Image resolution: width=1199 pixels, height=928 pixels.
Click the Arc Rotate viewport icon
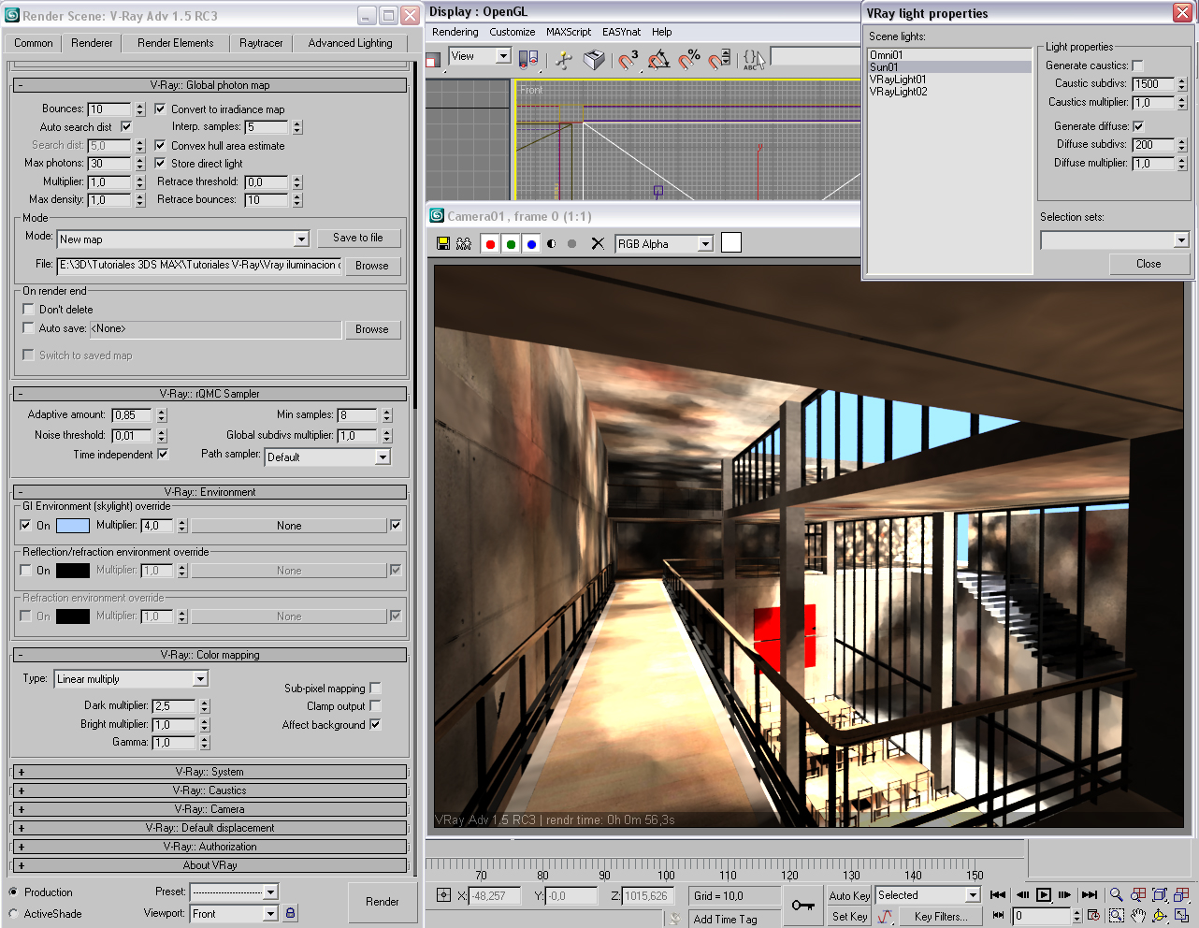coord(1160,916)
